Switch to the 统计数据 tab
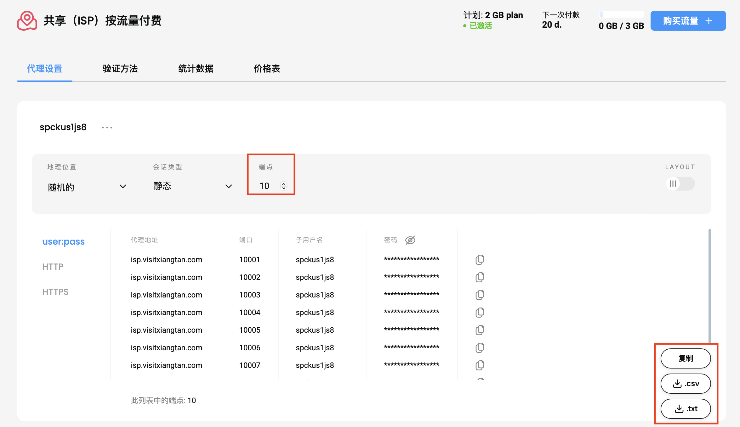This screenshot has width=740, height=427. click(196, 69)
